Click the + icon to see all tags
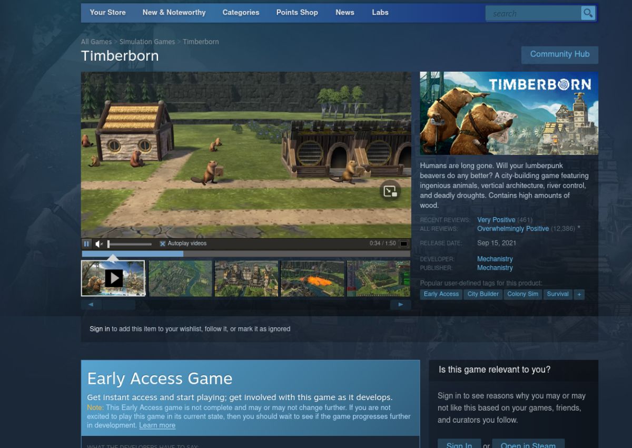This screenshot has width=632, height=448. [x=579, y=294]
